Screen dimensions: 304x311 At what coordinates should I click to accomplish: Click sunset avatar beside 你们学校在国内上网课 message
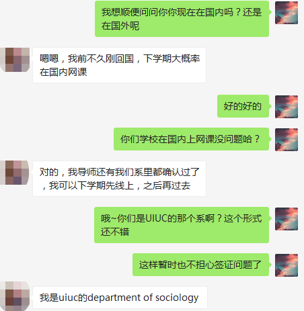pos(287,140)
